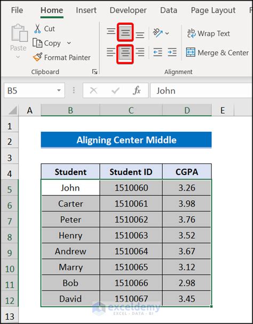The height and width of the screenshot is (324, 253).
Task: Click Merge & Center button
Action: click(x=217, y=52)
